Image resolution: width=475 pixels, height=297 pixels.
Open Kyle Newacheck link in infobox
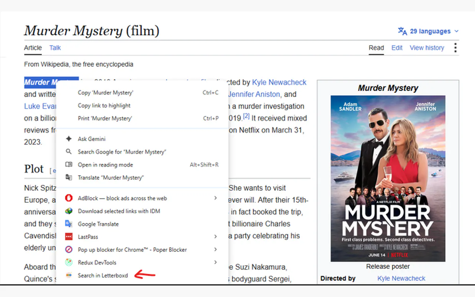tap(401, 278)
